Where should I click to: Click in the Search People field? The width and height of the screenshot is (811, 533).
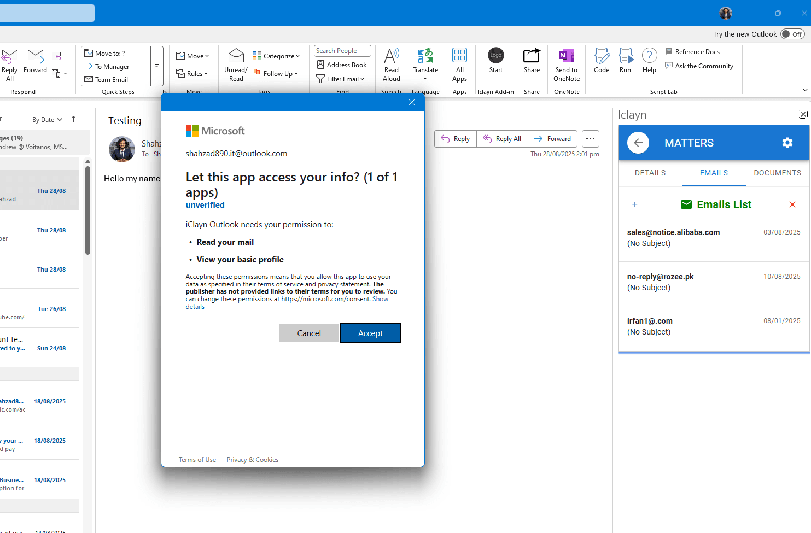(x=342, y=51)
